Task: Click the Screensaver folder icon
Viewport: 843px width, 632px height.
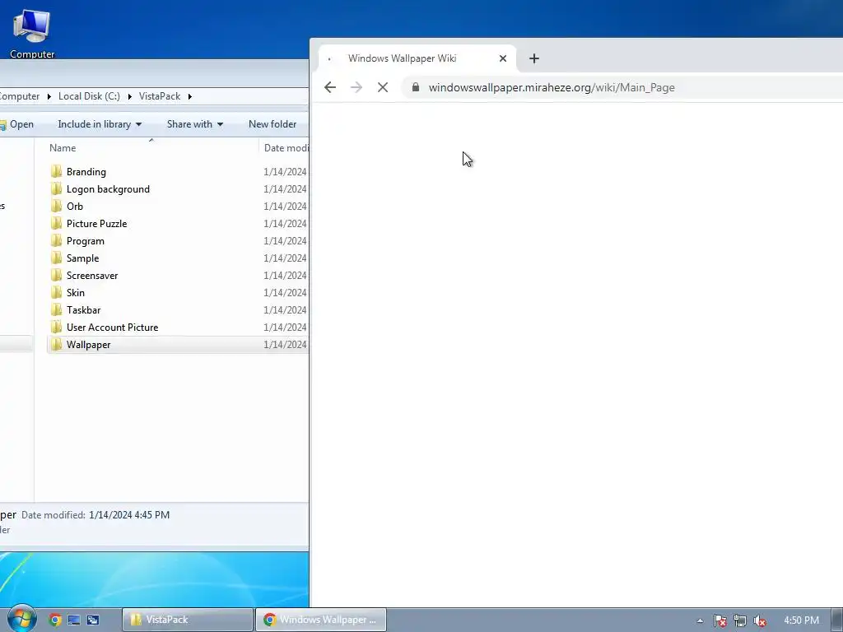Action: tap(57, 275)
